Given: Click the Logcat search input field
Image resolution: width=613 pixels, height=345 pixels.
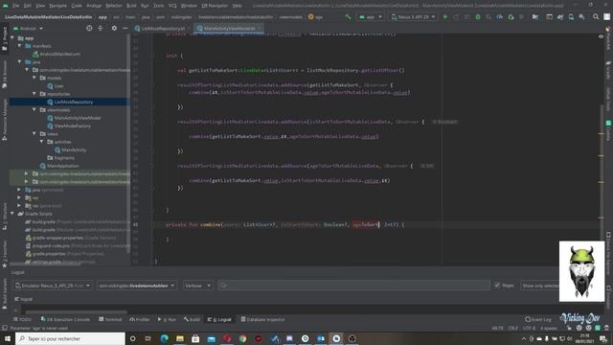Looking at the screenshot, I should pyautogui.click(x=353, y=286).
